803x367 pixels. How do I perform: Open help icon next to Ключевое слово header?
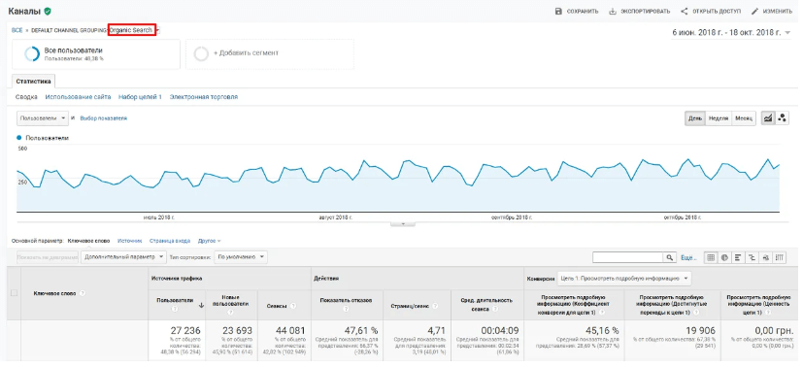pos(83,293)
